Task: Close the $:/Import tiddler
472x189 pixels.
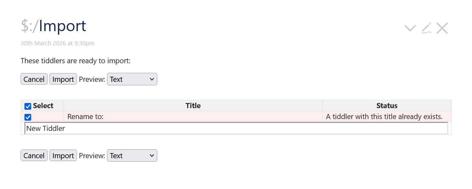Action: [442, 28]
